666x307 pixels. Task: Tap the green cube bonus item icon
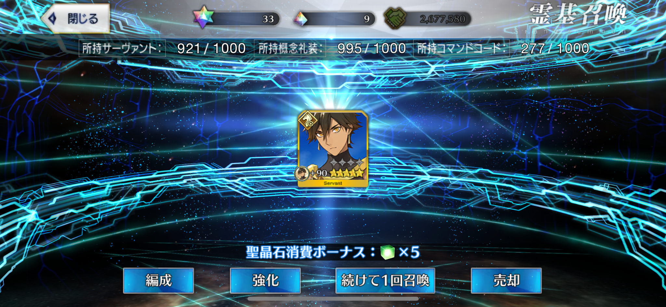(387, 252)
